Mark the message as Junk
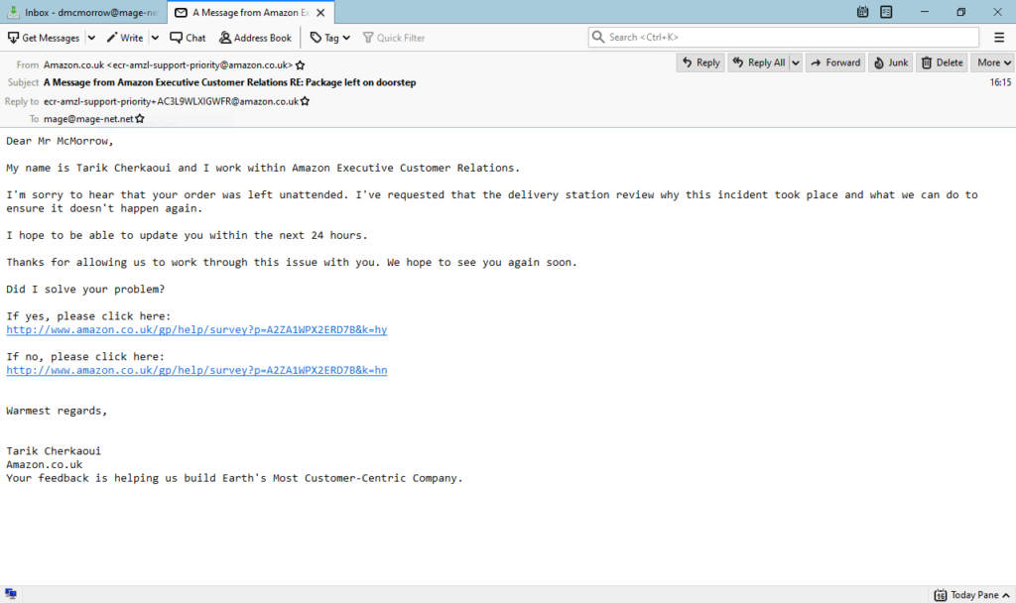 click(x=890, y=62)
